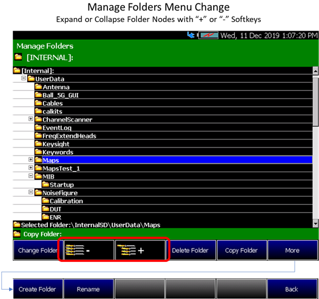Click the scrollbar down arrow
The image size is (319, 299).
click(x=316, y=223)
